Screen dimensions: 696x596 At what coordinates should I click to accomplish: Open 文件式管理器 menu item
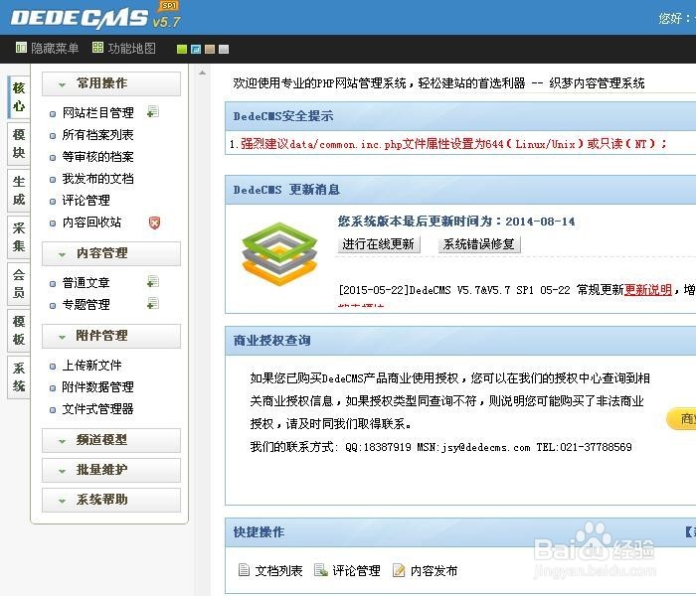[x=97, y=409]
